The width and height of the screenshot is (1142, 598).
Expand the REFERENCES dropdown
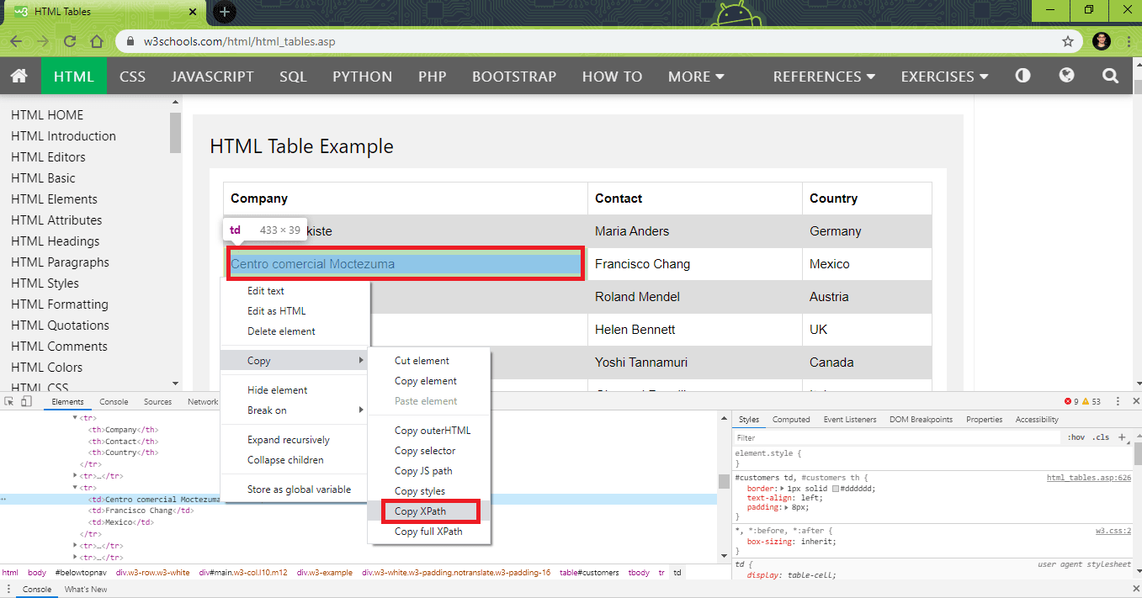(822, 76)
